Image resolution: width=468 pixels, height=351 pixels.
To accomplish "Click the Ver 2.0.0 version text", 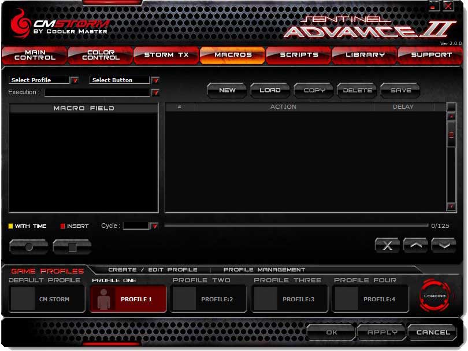I will click(x=451, y=43).
